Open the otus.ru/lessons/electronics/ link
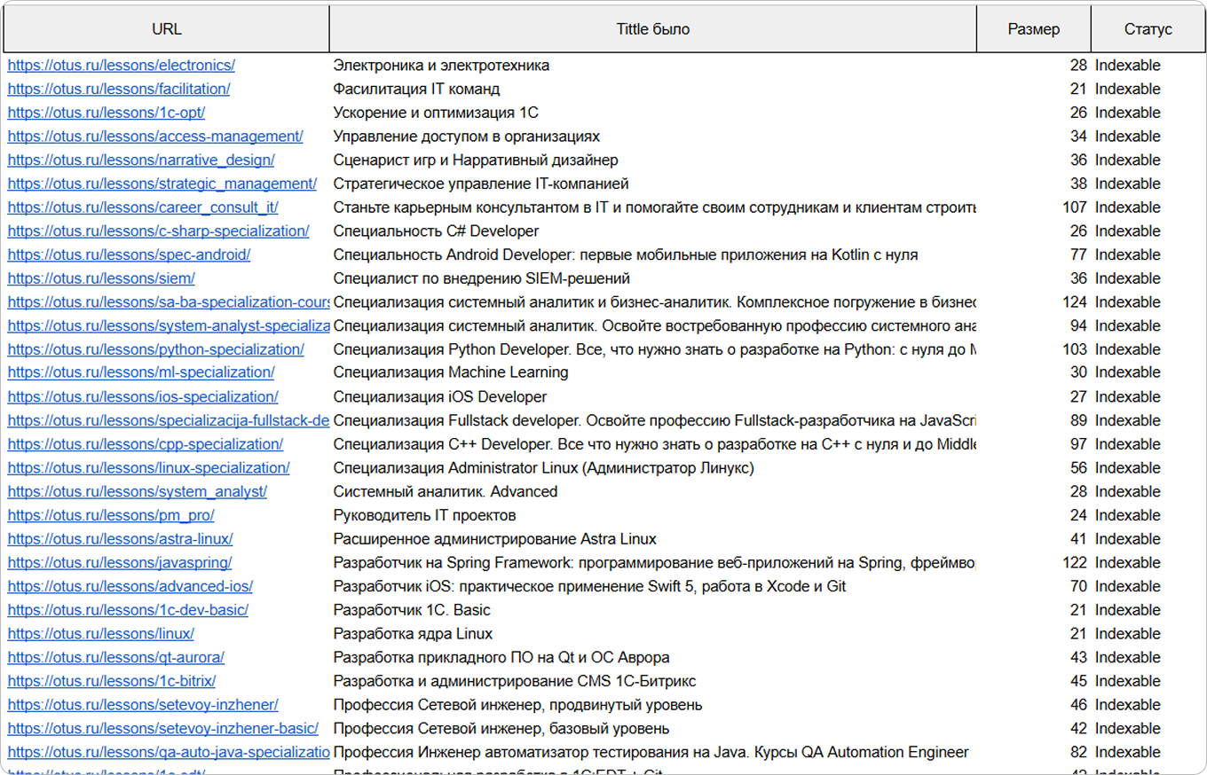The width and height of the screenshot is (1207, 775). [x=122, y=65]
